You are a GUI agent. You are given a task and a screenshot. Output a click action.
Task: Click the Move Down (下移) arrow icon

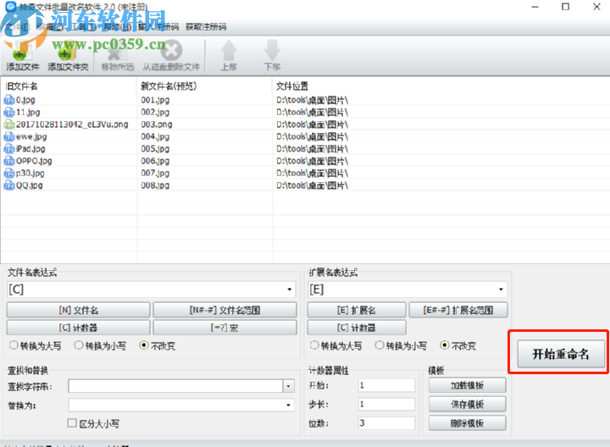pyautogui.click(x=272, y=51)
